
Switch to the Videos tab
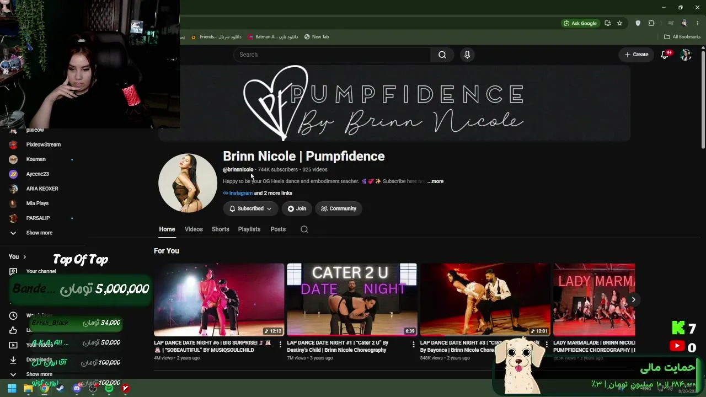(194, 229)
